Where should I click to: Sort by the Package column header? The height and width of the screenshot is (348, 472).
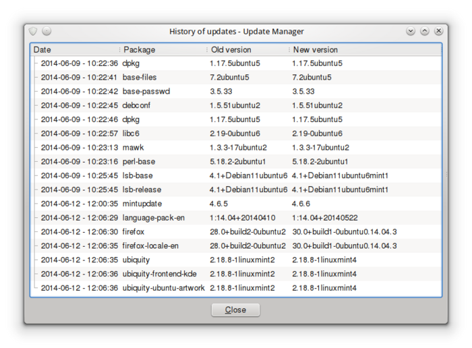[x=162, y=50]
